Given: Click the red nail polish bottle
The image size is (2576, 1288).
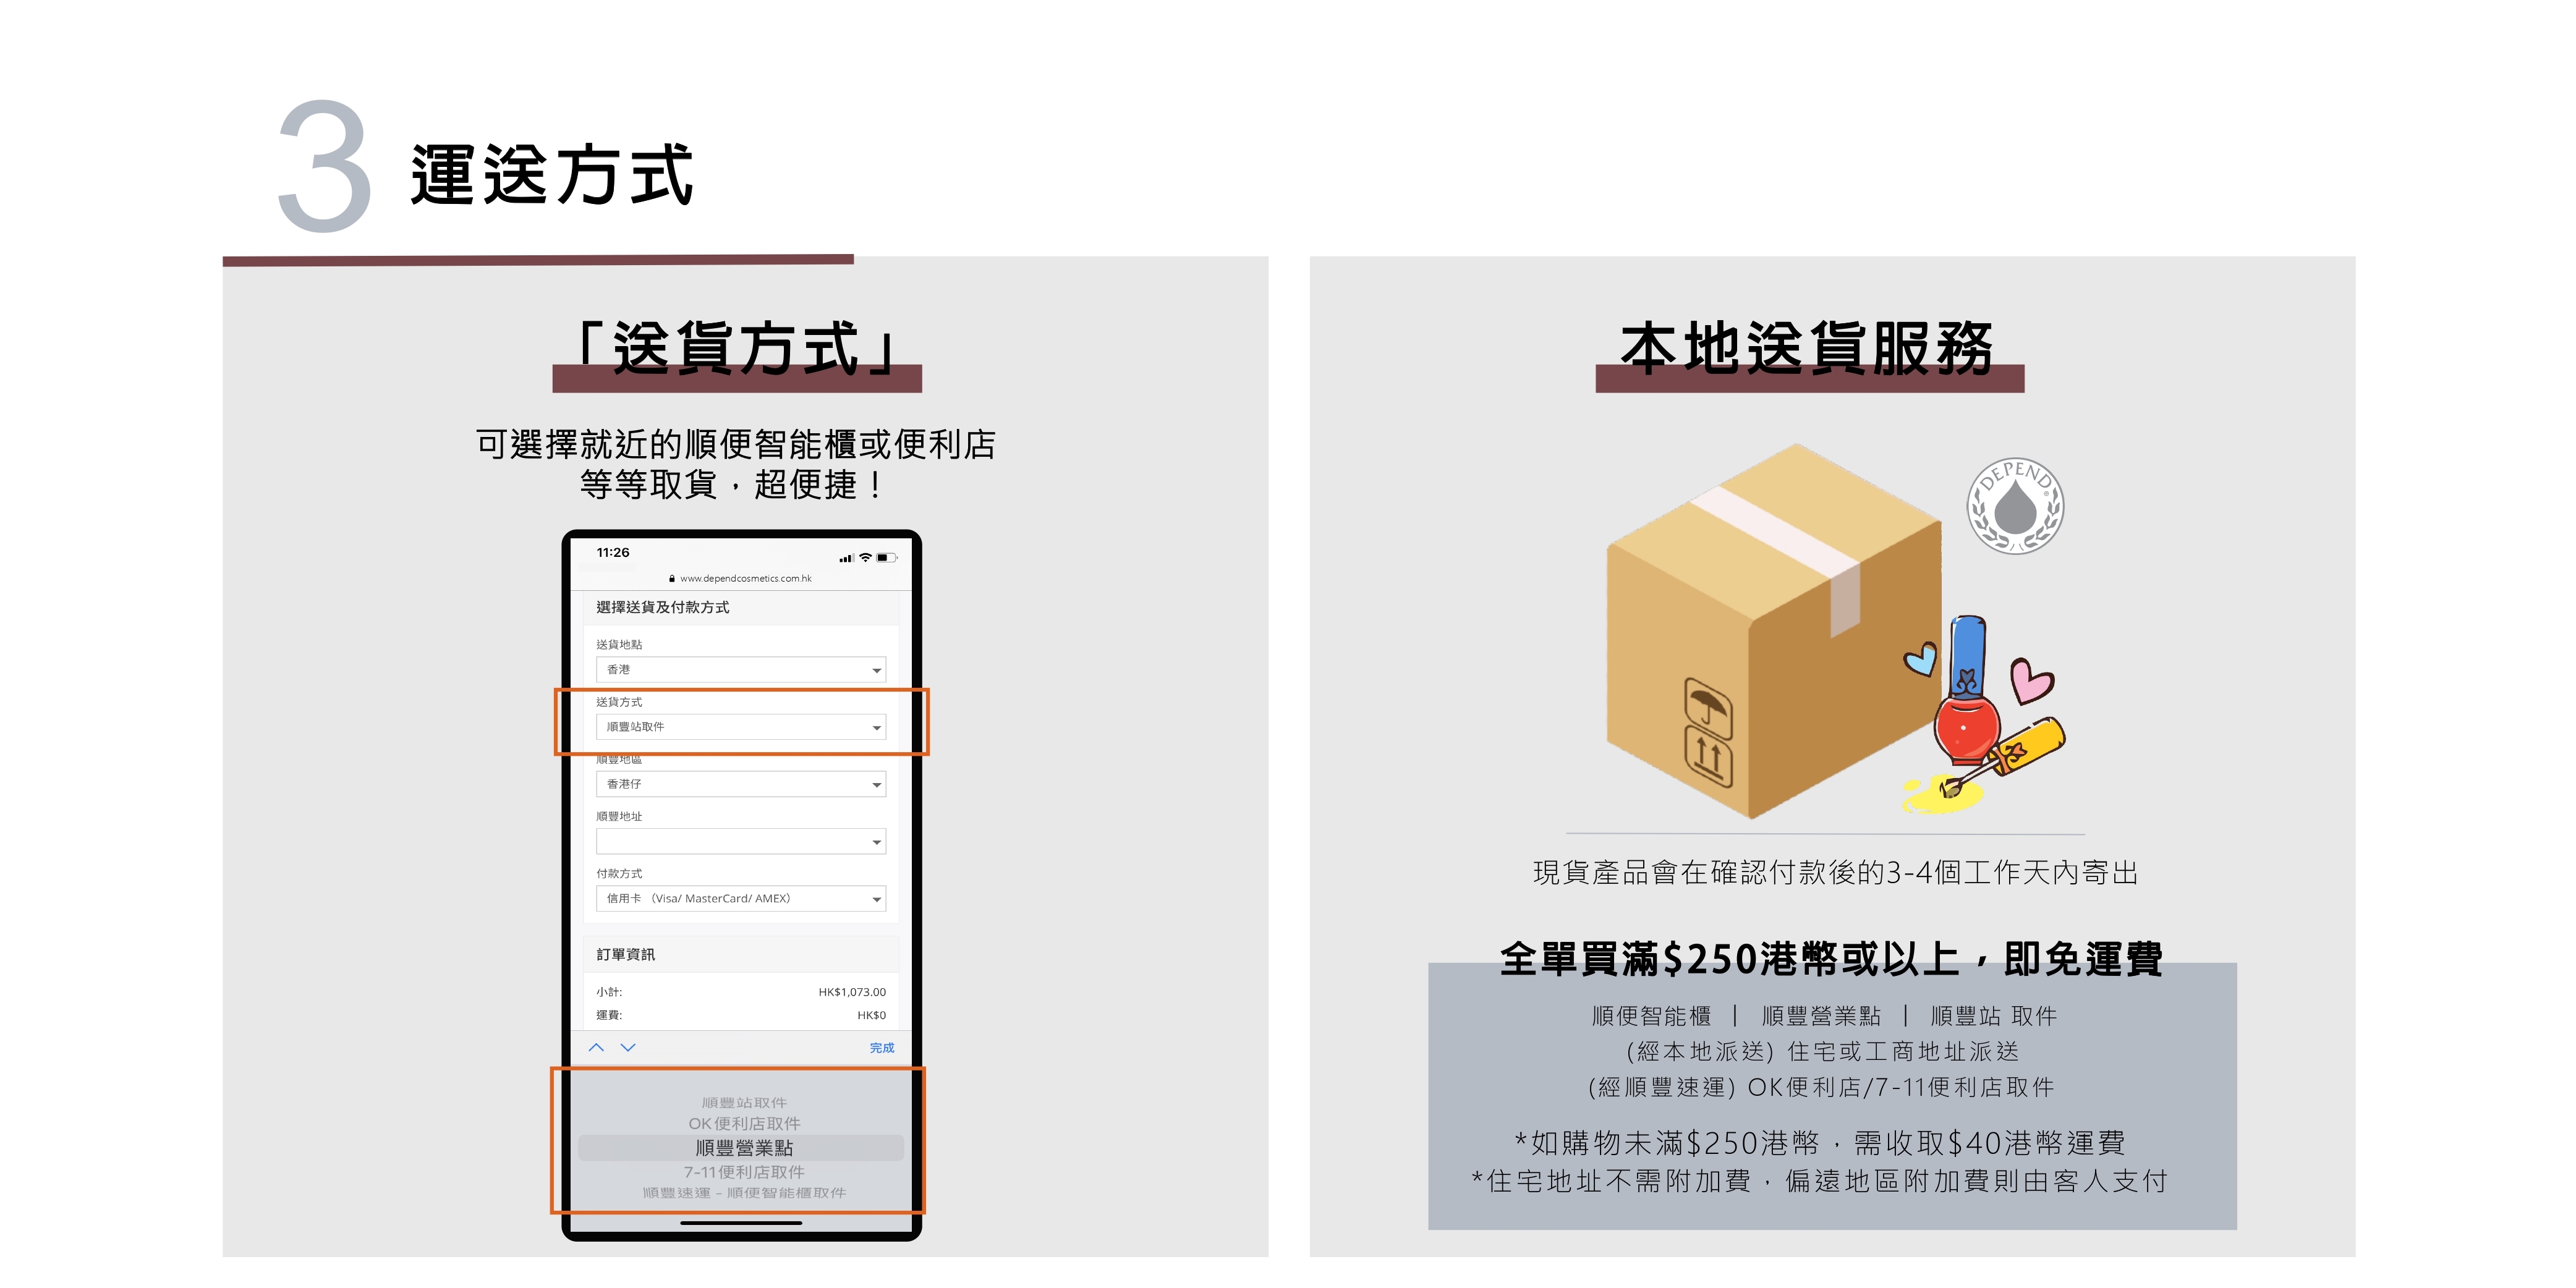Looking at the screenshot, I should [1966, 690].
